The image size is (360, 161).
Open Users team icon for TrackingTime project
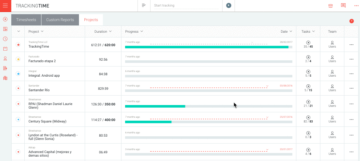click(332, 44)
